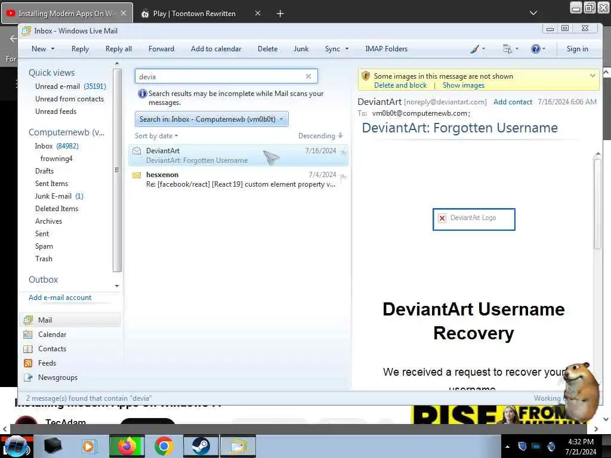Open Steam from the taskbar
Image resolution: width=611 pixels, height=458 pixels.
pos(200,446)
